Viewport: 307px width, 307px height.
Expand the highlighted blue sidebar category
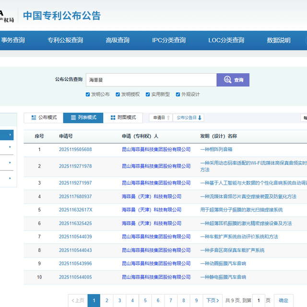7,135
